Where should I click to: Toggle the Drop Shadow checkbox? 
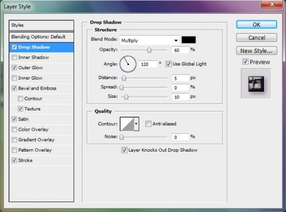coord(14,47)
